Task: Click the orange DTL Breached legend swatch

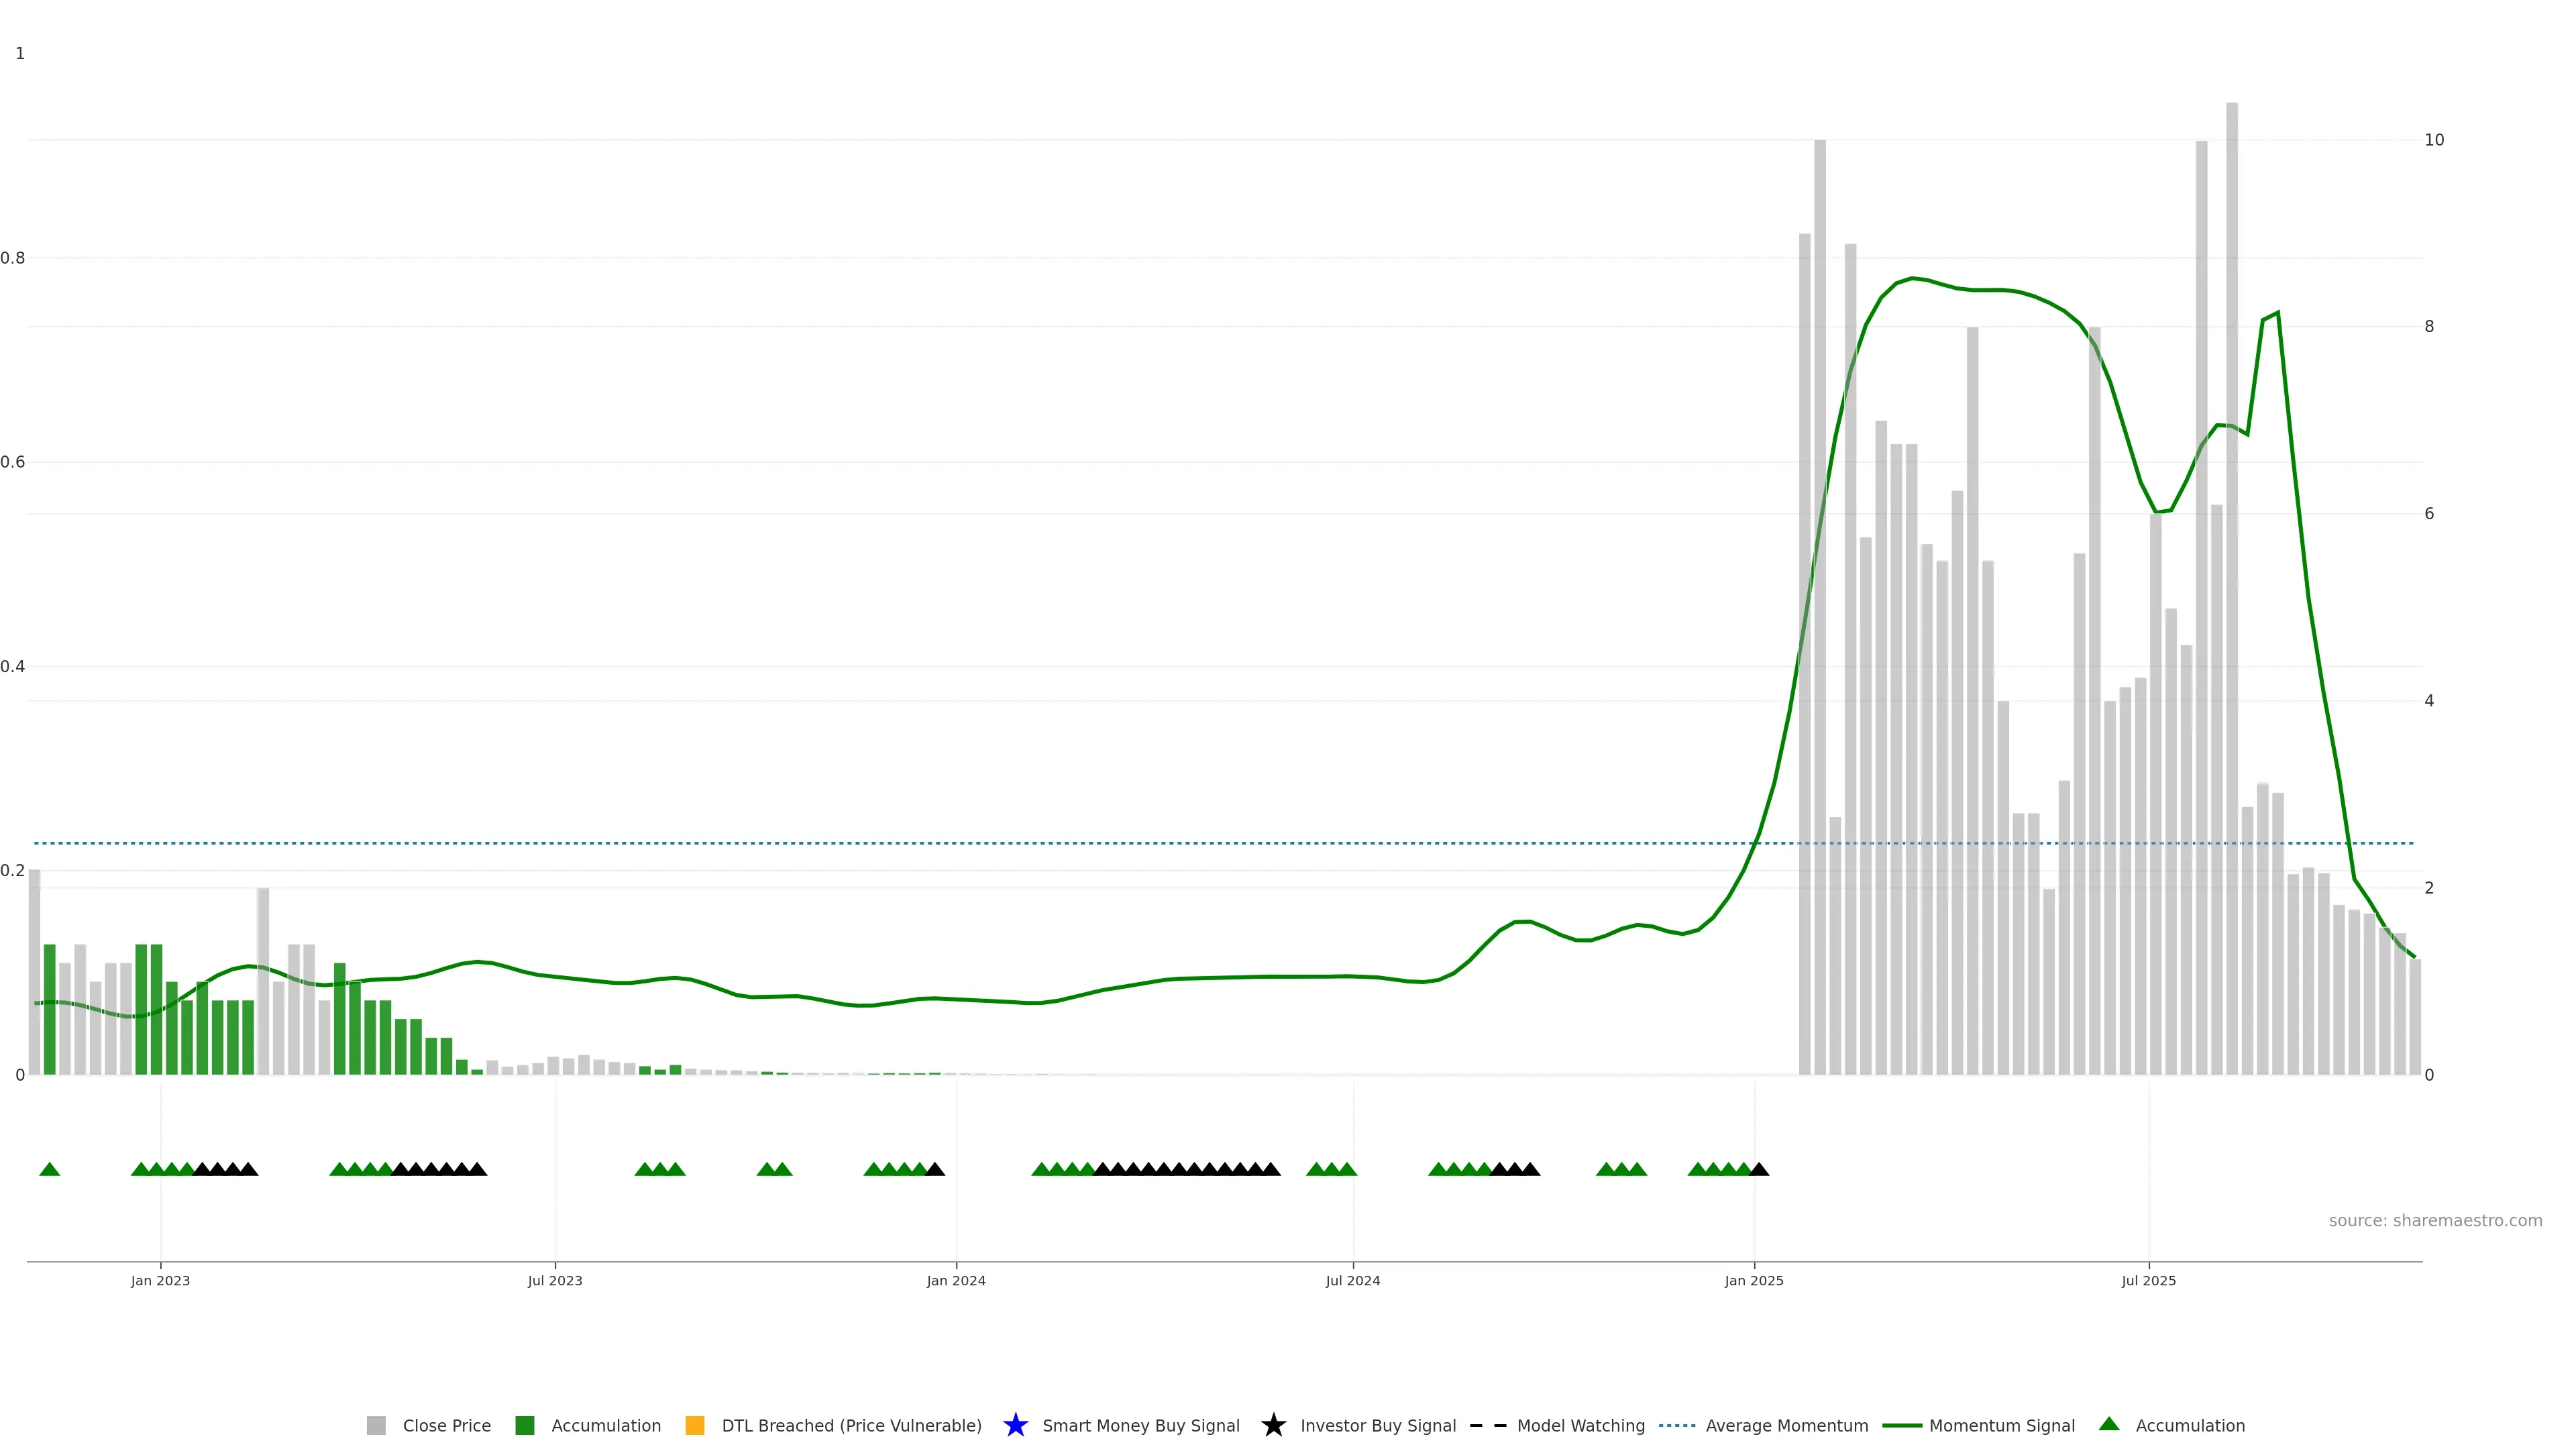Action: pyautogui.click(x=695, y=1426)
